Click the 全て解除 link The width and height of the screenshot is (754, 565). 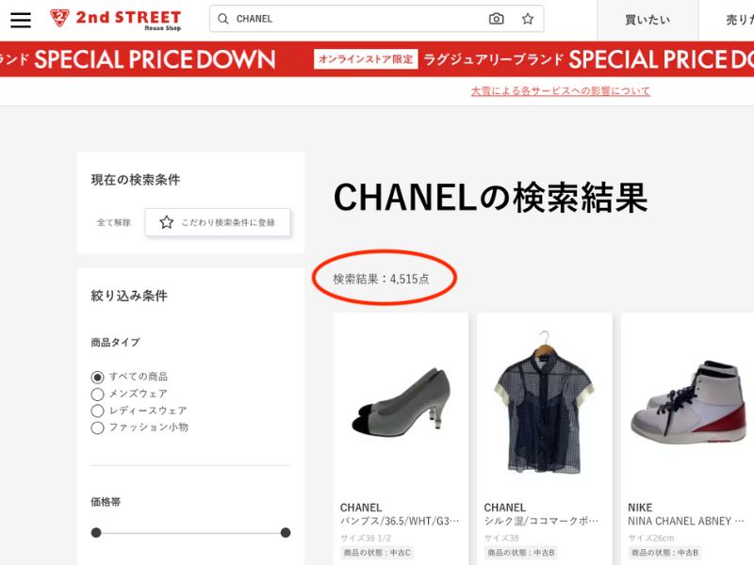(x=114, y=222)
